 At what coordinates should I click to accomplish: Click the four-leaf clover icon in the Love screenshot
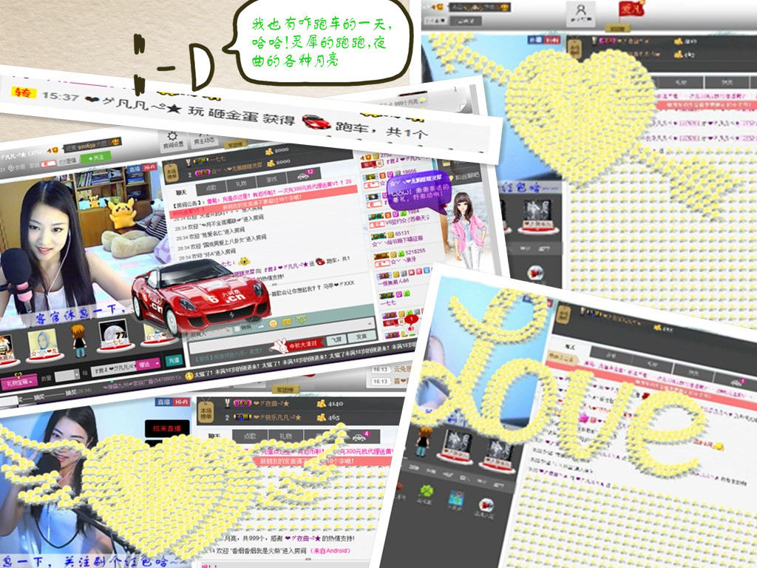point(426,492)
